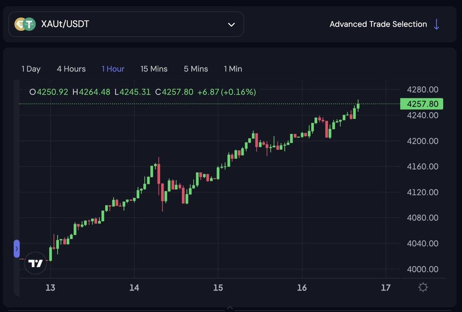Click the 4200.00 price axis label
462x312 pixels.
[422, 141]
